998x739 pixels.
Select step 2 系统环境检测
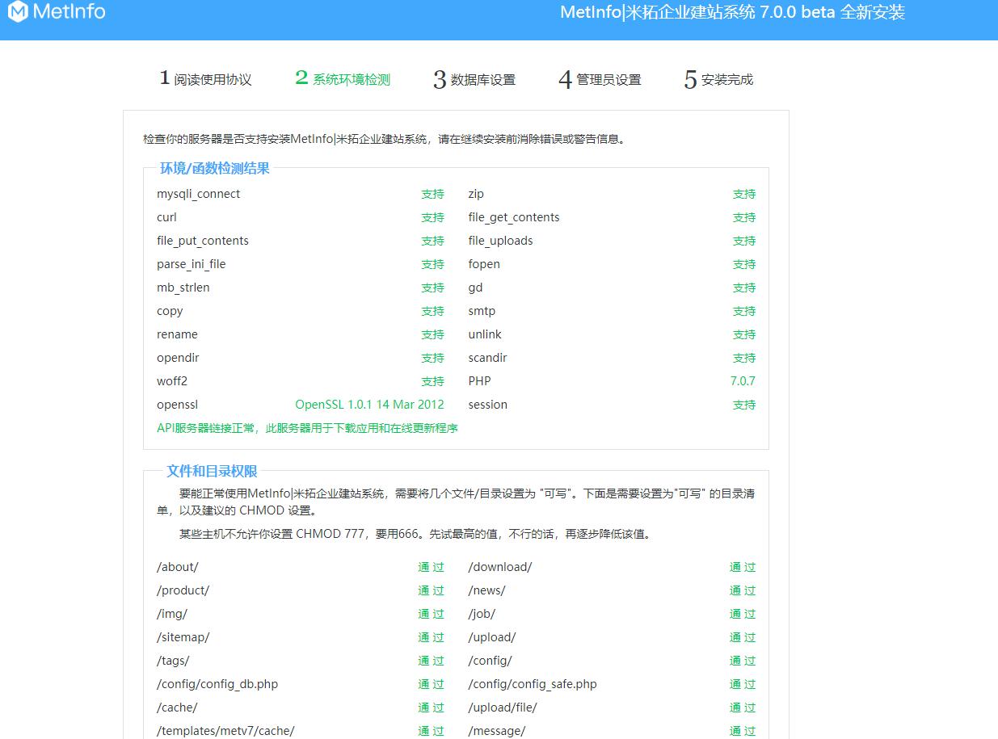point(342,78)
